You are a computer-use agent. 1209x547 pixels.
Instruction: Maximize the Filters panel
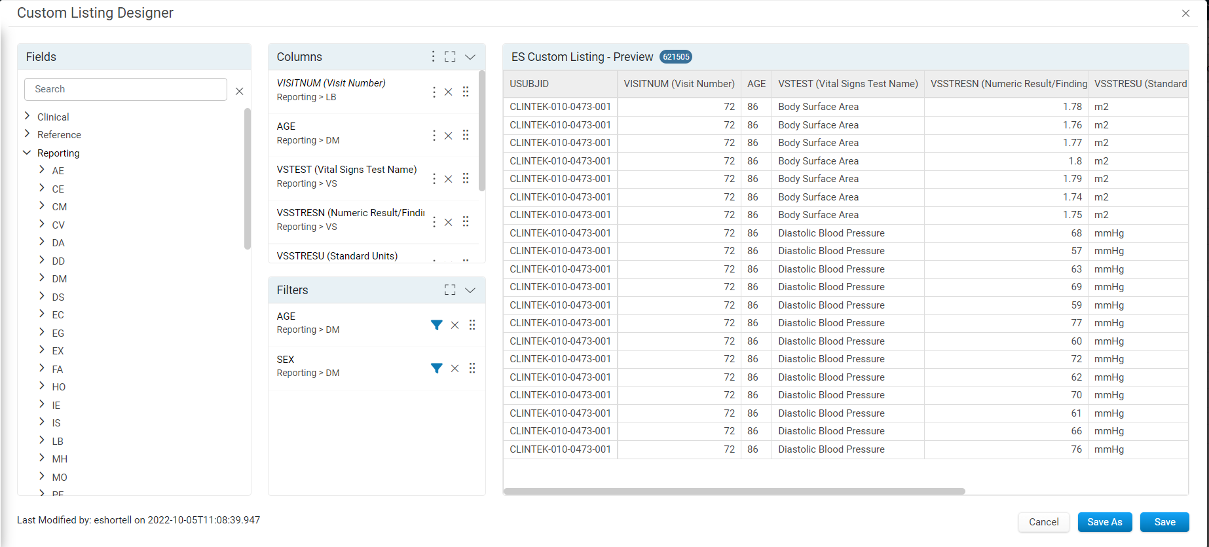point(450,290)
